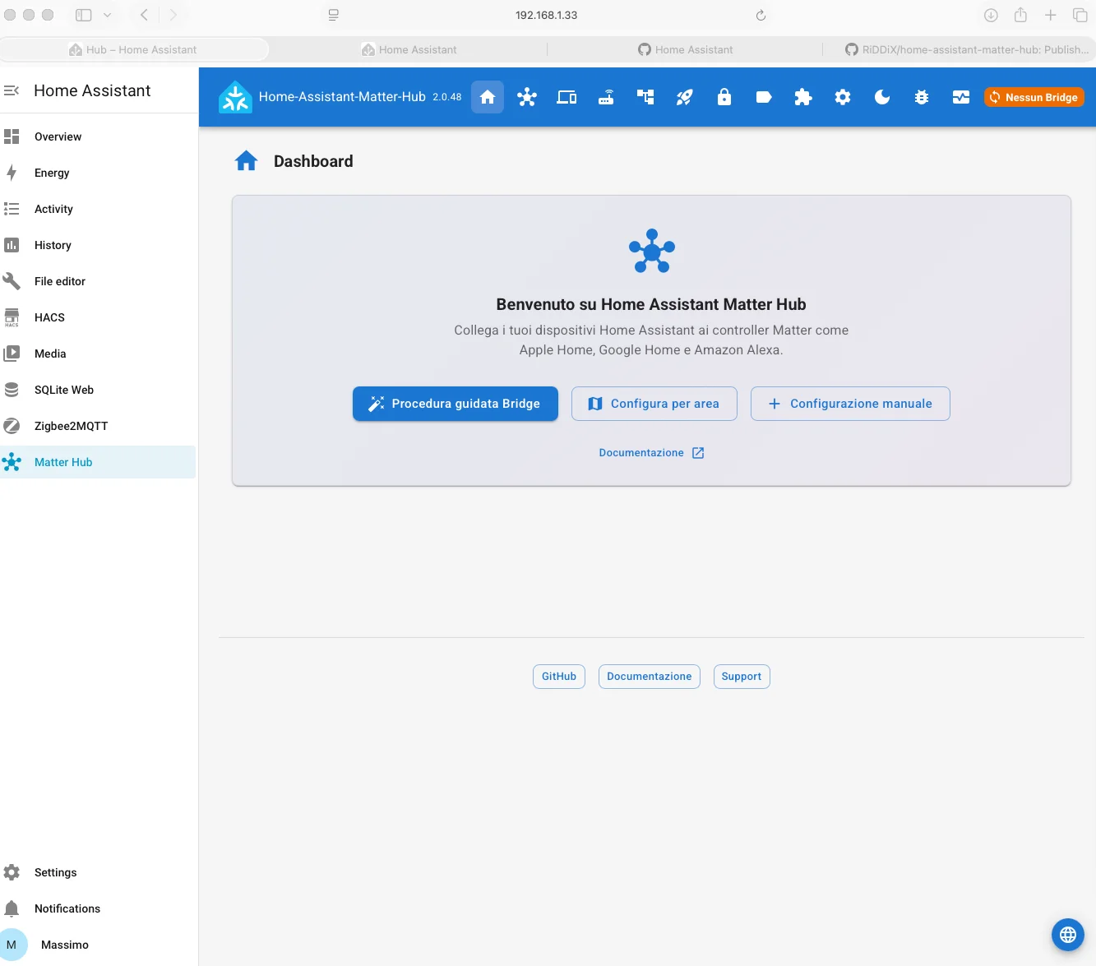
Task: Collapse the Home Assistant sidebar menu
Action: tap(12, 90)
